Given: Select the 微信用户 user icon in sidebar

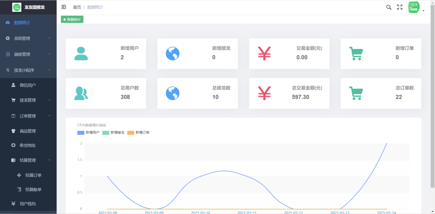Looking at the screenshot, I should (x=13, y=85).
